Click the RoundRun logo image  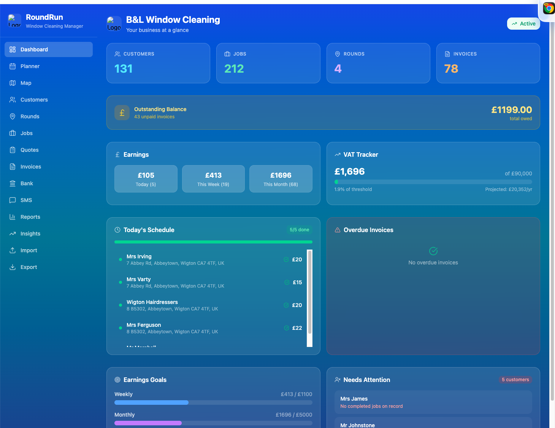[x=14, y=21]
